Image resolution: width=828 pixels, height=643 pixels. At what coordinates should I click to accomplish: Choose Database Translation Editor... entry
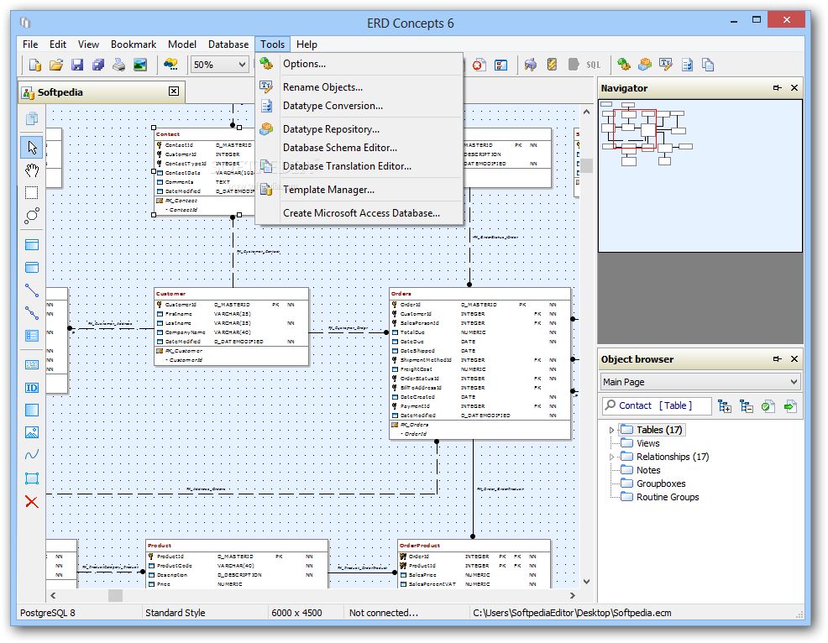tap(359, 166)
